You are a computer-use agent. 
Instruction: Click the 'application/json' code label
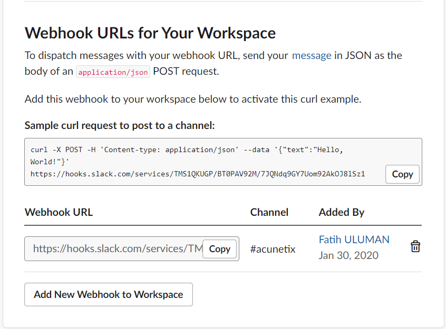pyautogui.click(x=113, y=72)
